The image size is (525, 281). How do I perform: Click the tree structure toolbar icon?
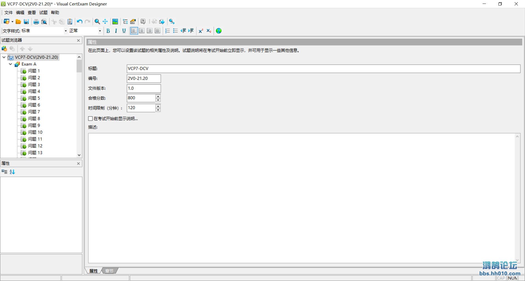pos(125,22)
